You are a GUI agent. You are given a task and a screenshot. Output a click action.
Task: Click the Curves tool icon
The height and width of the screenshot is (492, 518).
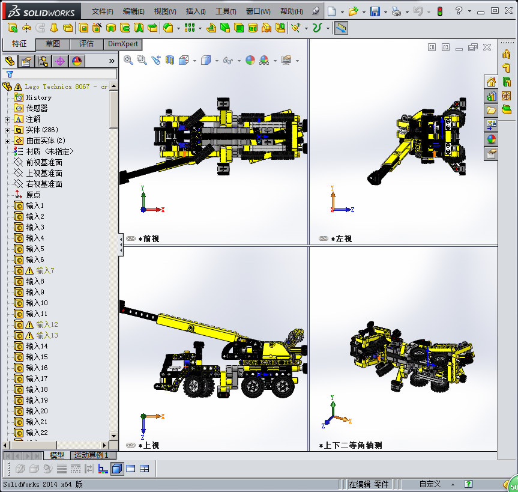click(317, 28)
